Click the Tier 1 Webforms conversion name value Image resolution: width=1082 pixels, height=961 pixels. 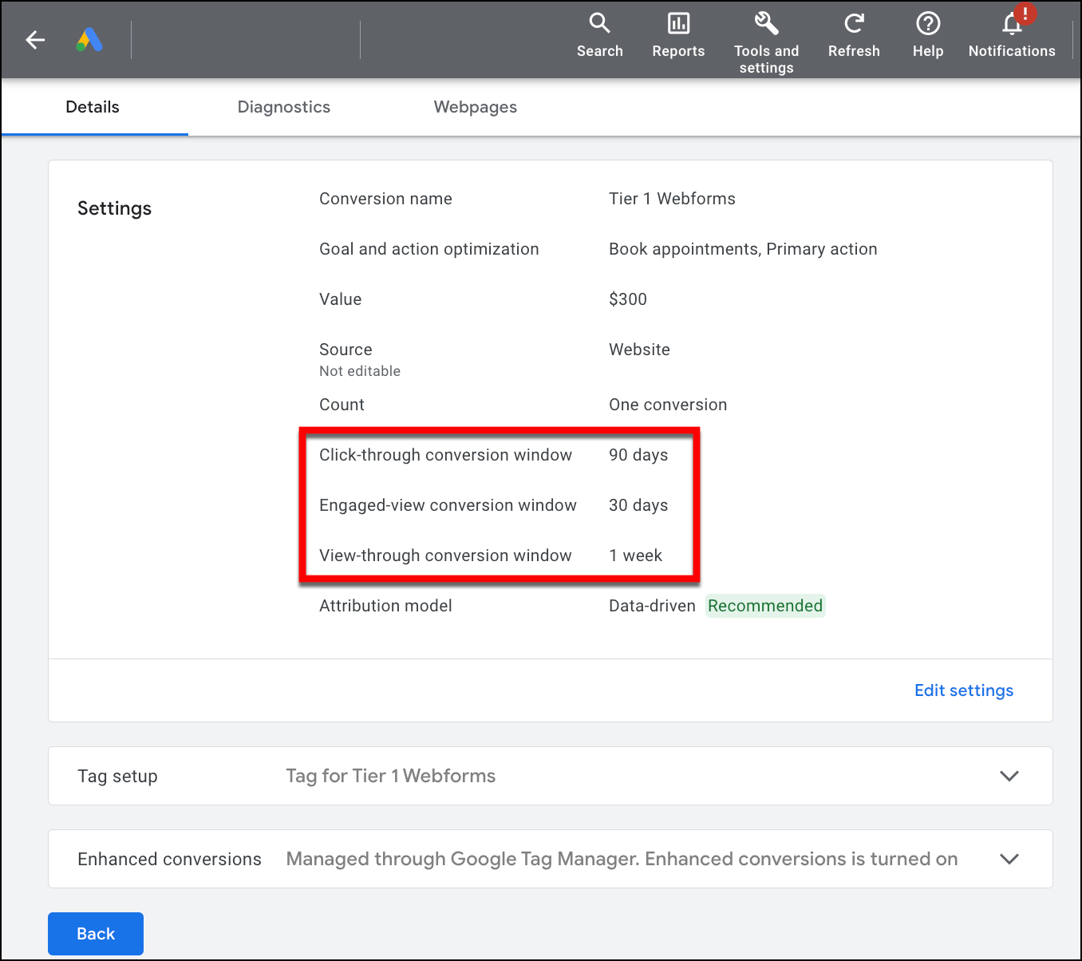click(672, 199)
